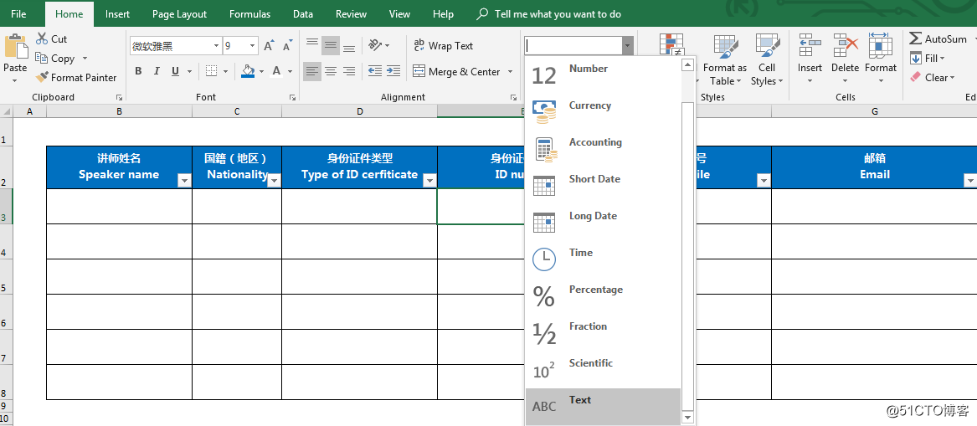
Task: Increase font size with larger A icon
Action: [x=269, y=45]
